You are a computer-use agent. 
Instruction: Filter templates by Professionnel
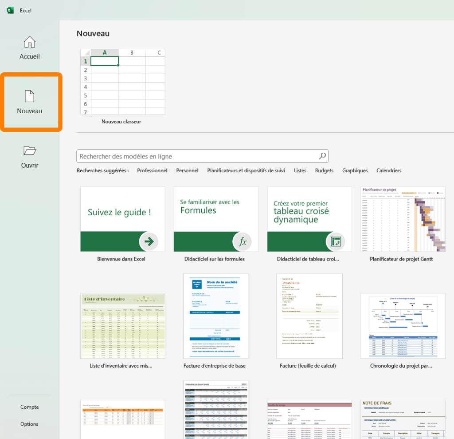point(153,170)
